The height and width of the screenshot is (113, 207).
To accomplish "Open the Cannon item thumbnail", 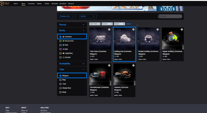I will 124,74.
